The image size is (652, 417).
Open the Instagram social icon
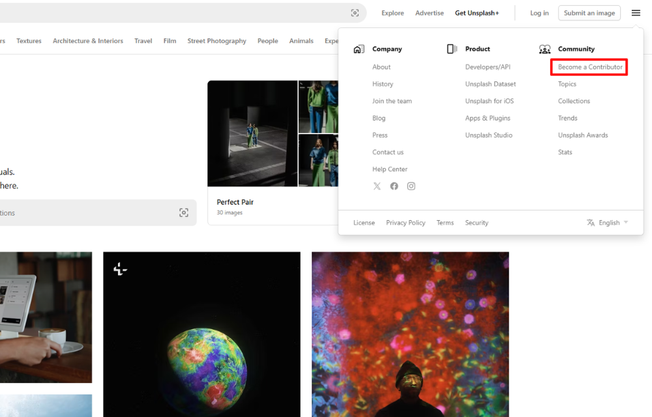pos(411,186)
